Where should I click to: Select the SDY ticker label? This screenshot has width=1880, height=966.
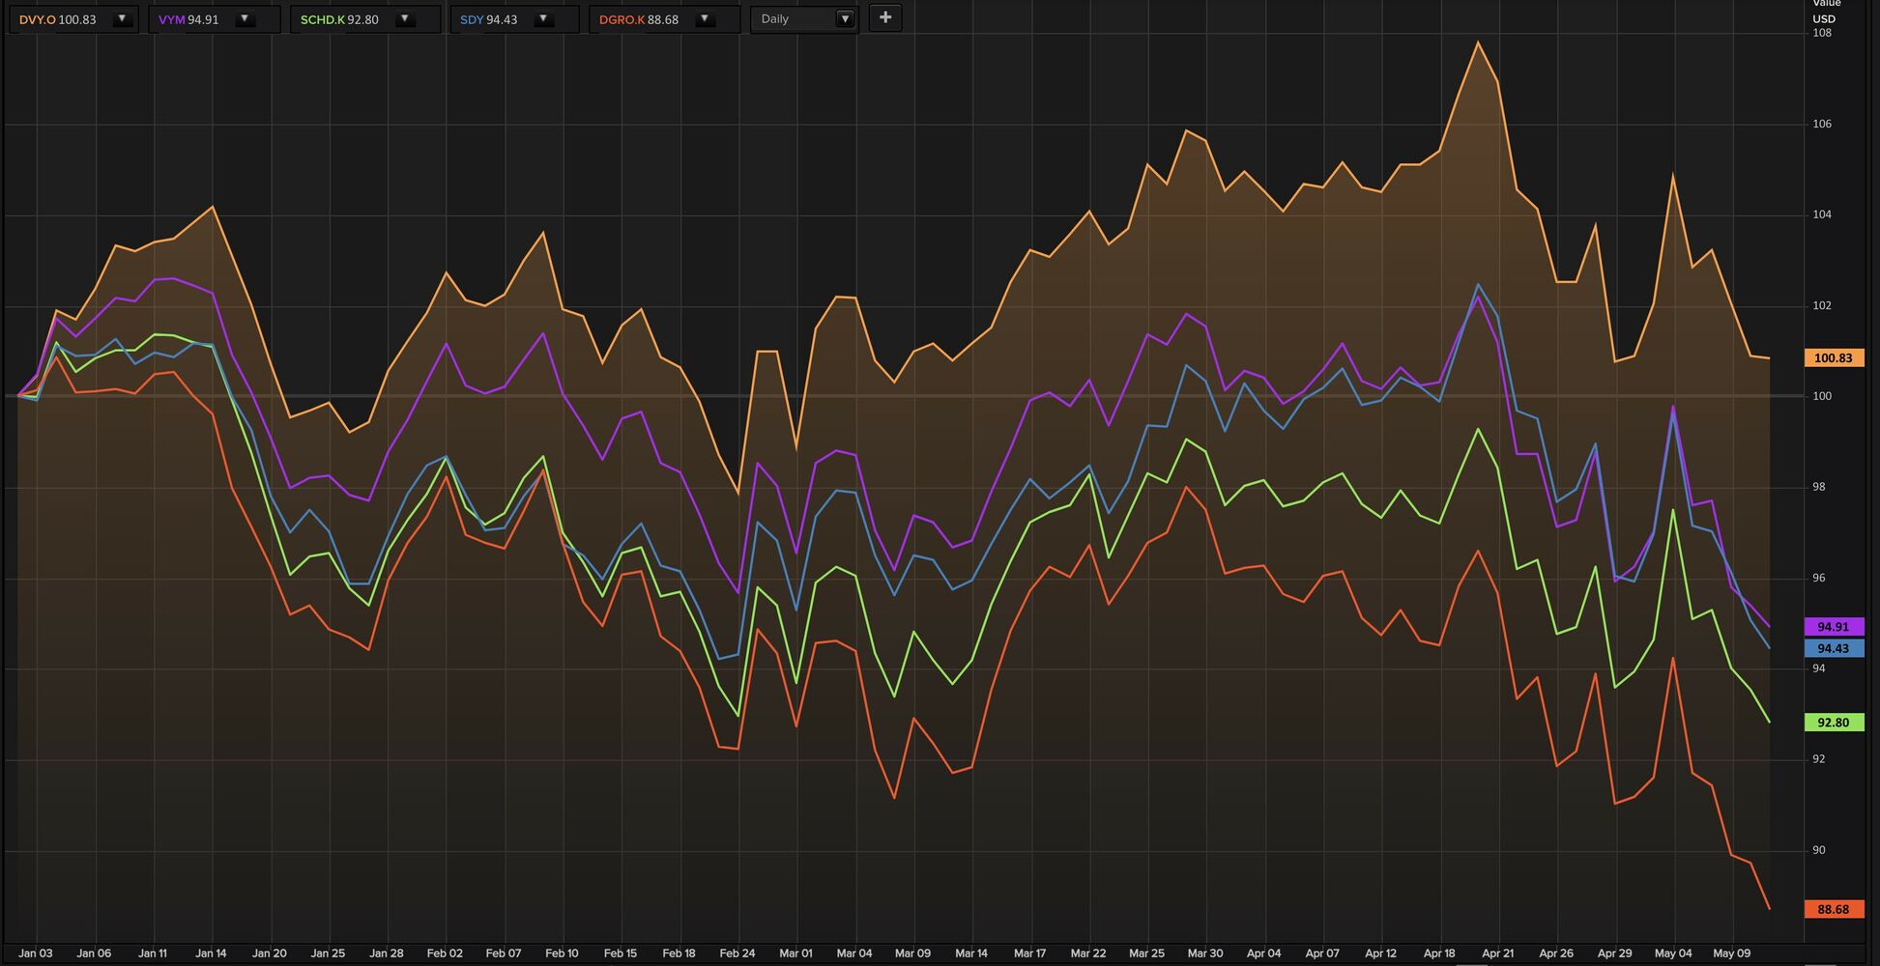(472, 19)
